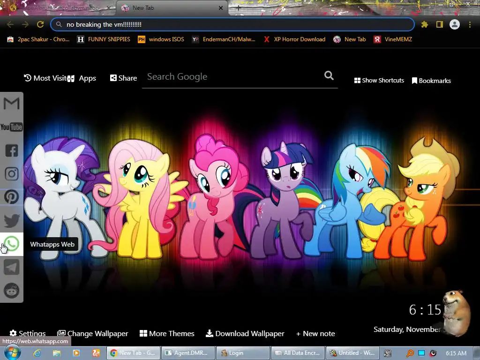Open More Themes
The height and width of the screenshot is (360, 480).
167,333
